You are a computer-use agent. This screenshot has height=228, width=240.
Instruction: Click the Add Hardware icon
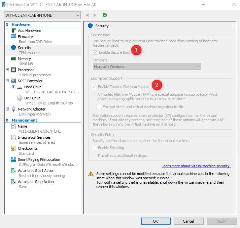(x=14, y=31)
